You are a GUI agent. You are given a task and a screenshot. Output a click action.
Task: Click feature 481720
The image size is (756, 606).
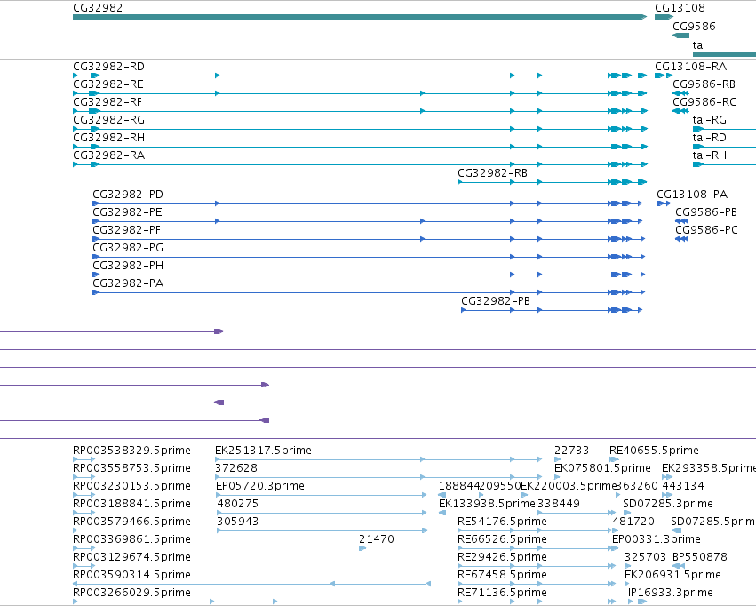616,530
